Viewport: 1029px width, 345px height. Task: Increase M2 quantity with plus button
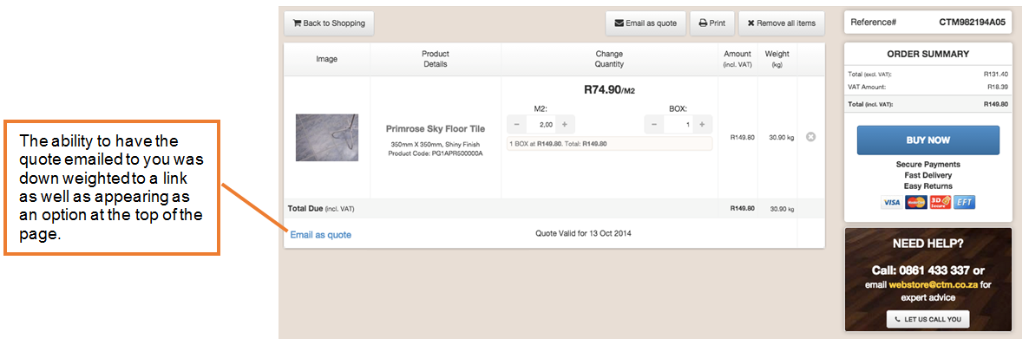565,124
